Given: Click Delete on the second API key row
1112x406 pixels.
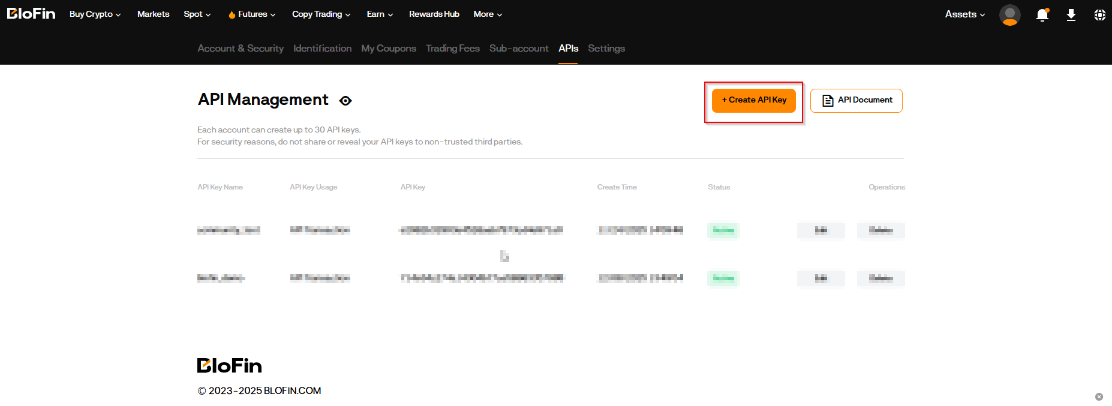Looking at the screenshot, I should click(881, 278).
